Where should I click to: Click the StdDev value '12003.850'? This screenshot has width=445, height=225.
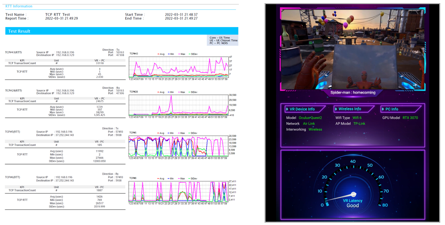[x=100, y=161]
